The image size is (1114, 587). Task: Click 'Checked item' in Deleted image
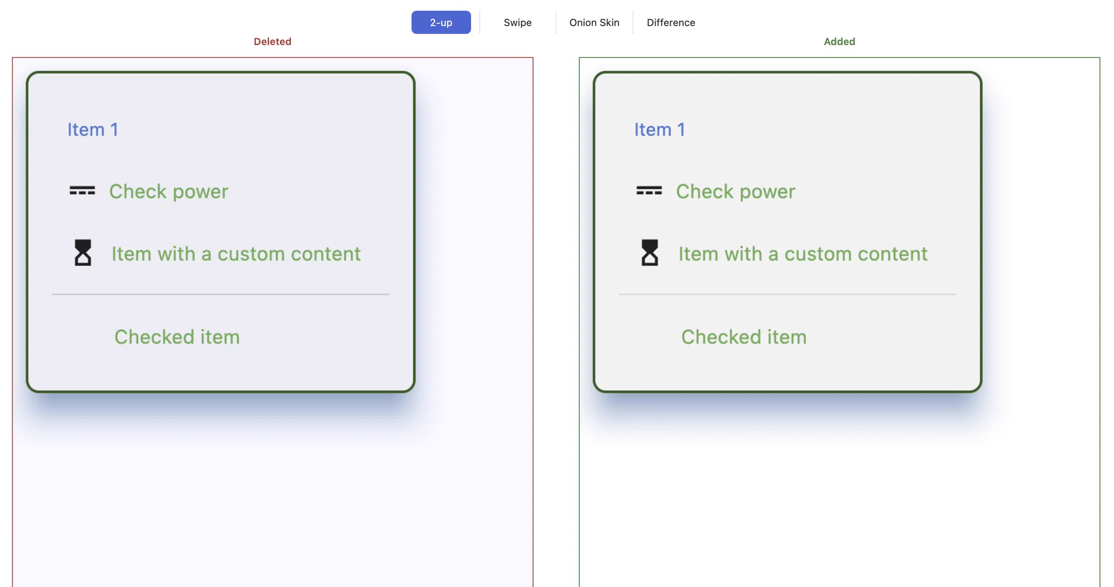click(x=177, y=337)
